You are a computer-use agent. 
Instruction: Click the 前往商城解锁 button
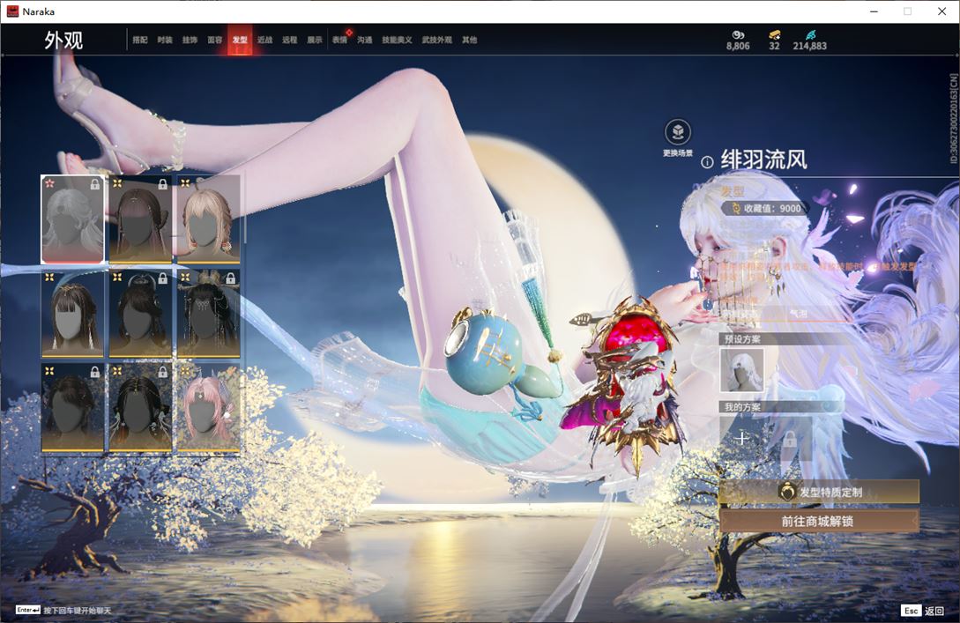[x=819, y=522]
